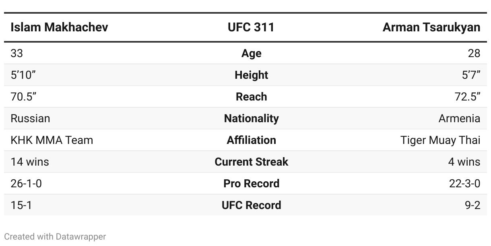The height and width of the screenshot is (246, 491).
Task: Click the Armenia nationality cell
Action: click(459, 119)
